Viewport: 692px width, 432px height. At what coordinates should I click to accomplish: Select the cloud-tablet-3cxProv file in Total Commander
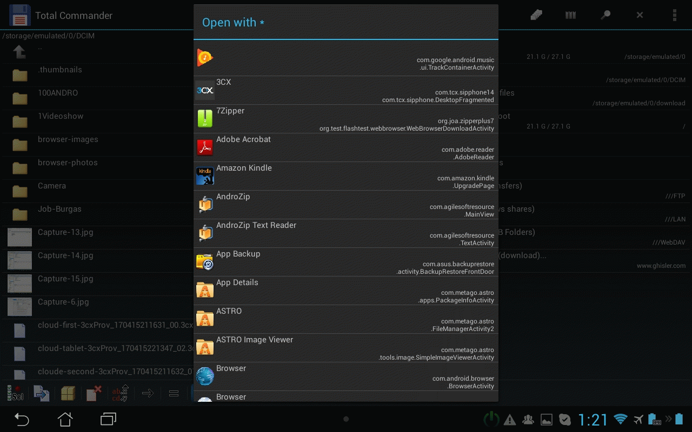tap(97, 354)
